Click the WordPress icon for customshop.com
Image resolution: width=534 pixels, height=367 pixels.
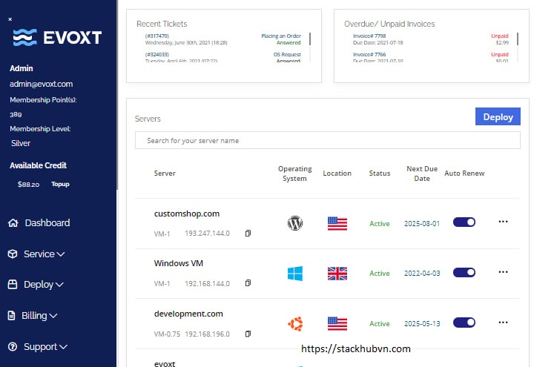[x=295, y=223]
